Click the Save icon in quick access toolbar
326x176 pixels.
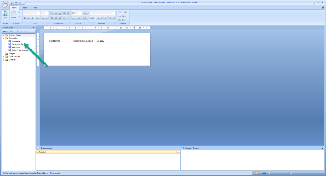[x=12, y=3]
